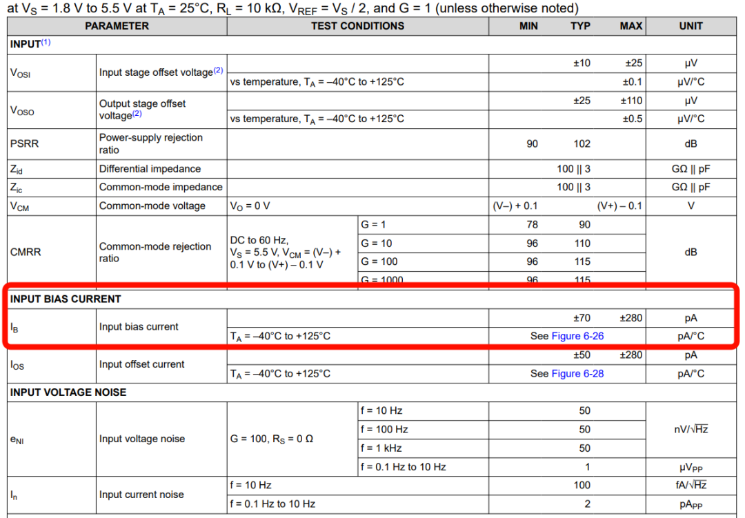Click the 100 typical value for current noise
Screen dimensions: 745x518
coord(582,485)
